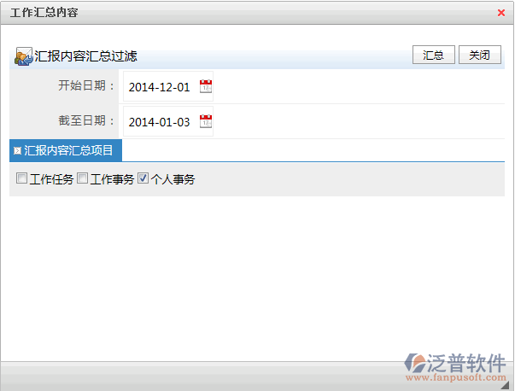Viewport: 515px width, 391px height.
Task: Uncheck the 个人事务 checkbox
Action: pyautogui.click(x=143, y=178)
